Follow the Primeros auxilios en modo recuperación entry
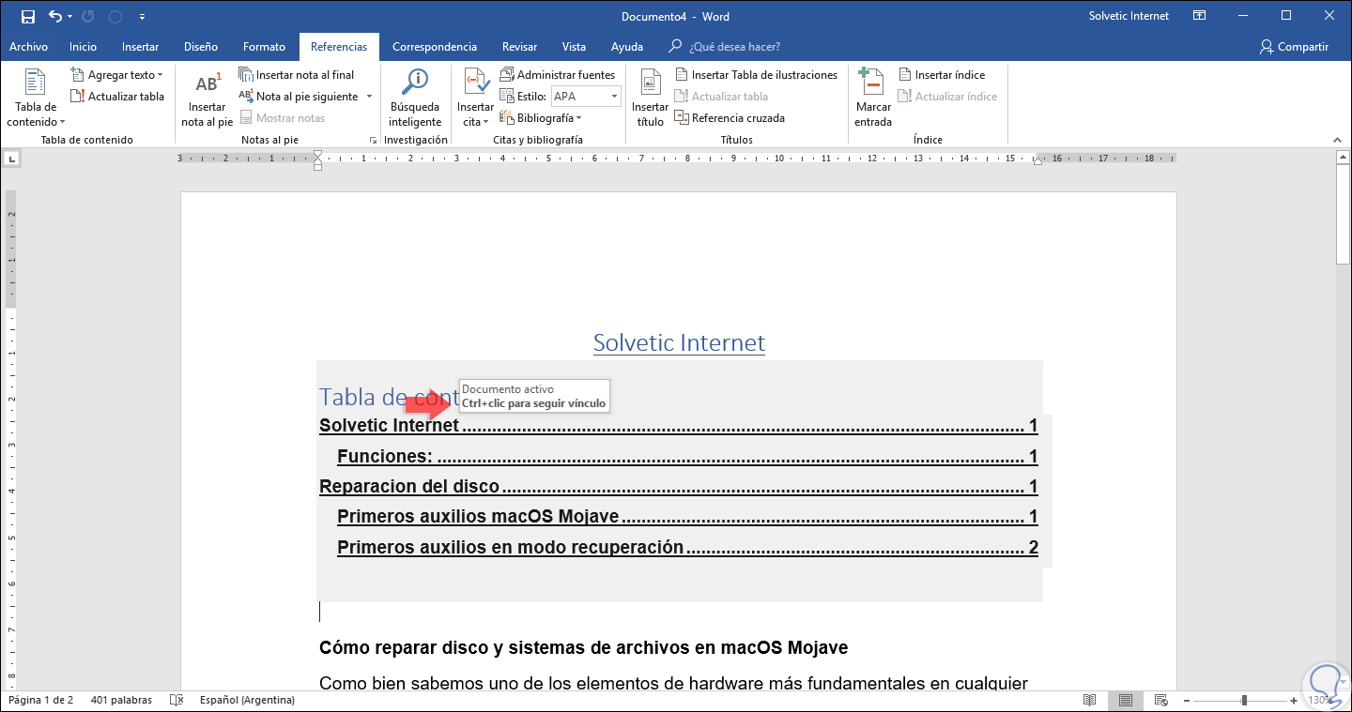The height and width of the screenshot is (712, 1352). pyautogui.click(x=687, y=548)
